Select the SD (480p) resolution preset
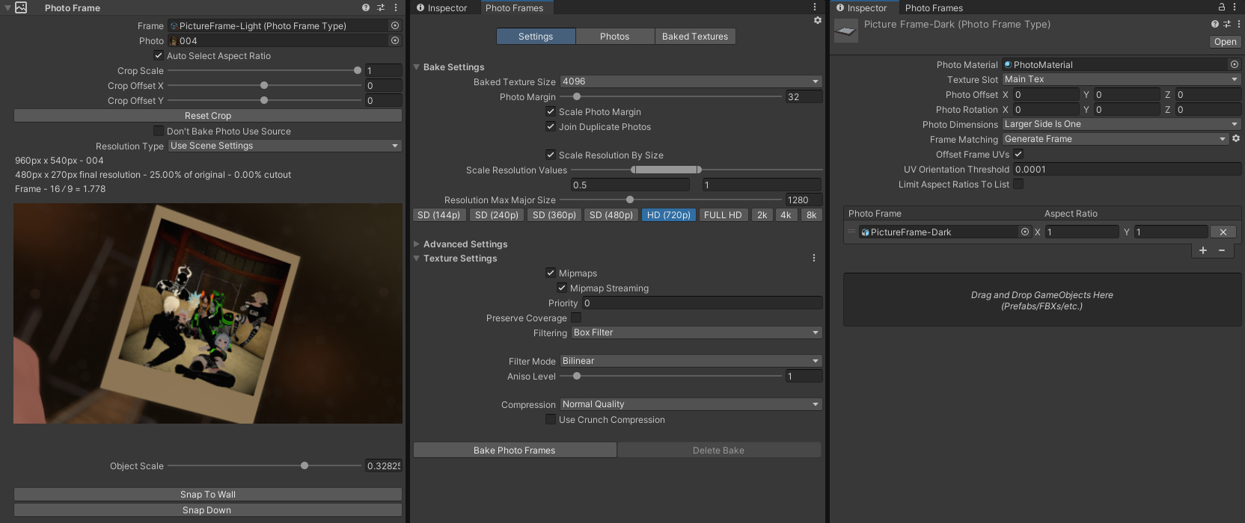This screenshot has width=1245, height=523. tap(611, 215)
